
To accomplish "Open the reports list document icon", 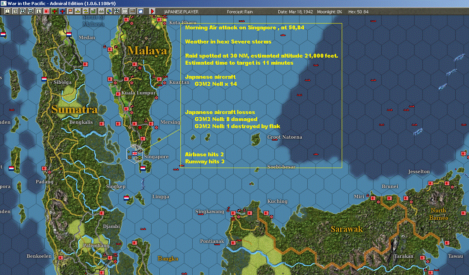I will pos(15,11).
